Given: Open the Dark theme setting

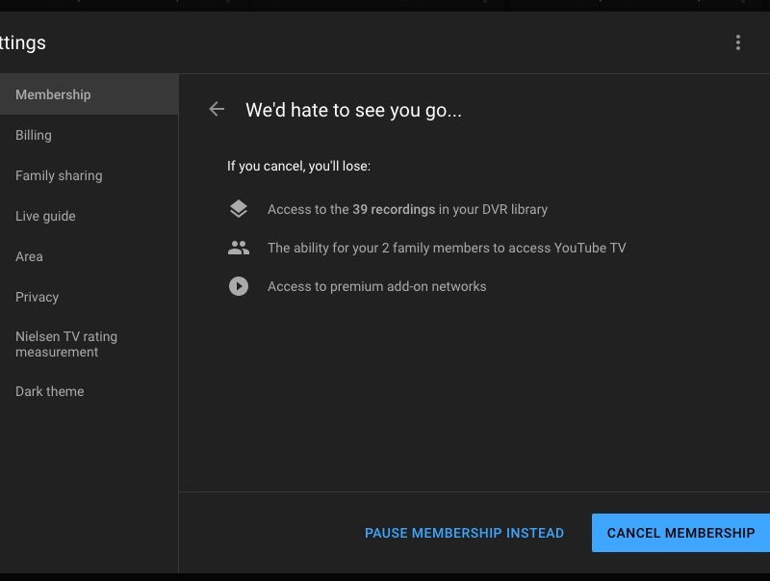Looking at the screenshot, I should click(x=49, y=391).
